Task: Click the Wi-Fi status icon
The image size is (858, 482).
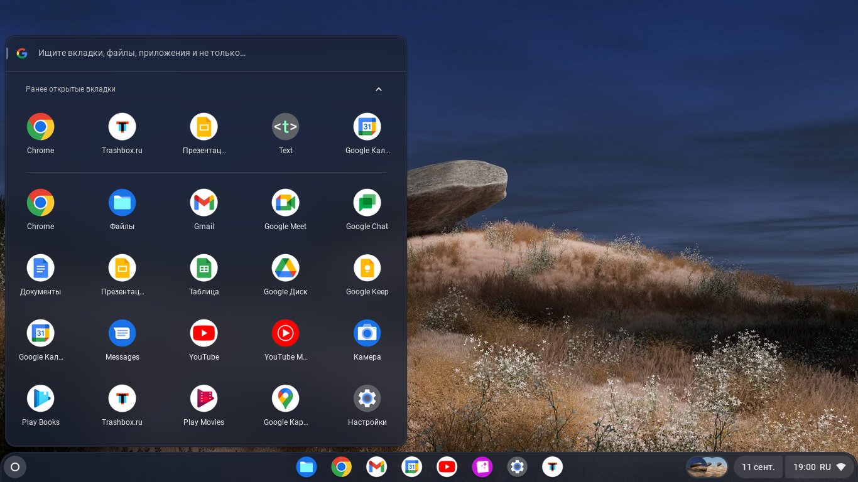Action: point(841,467)
